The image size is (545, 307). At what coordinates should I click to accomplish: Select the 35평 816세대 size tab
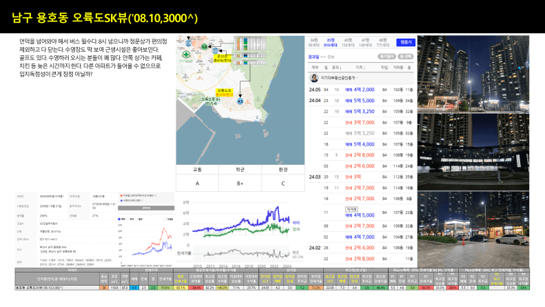pos(330,43)
